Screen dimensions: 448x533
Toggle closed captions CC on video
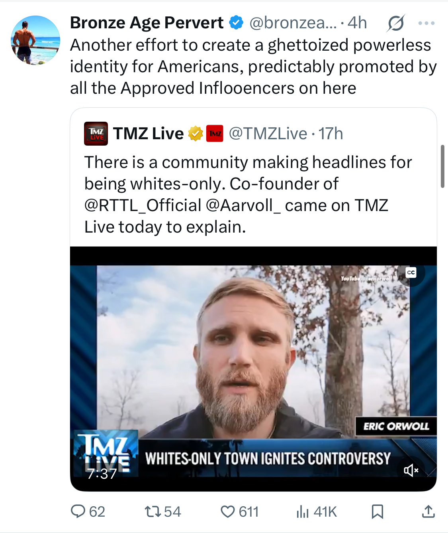click(411, 272)
